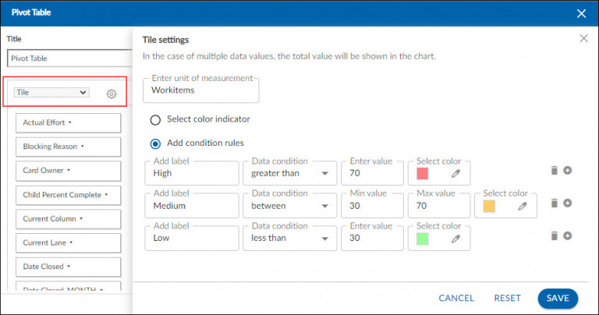Open color picker pencil for Low rule
599x315 pixels.
point(455,239)
